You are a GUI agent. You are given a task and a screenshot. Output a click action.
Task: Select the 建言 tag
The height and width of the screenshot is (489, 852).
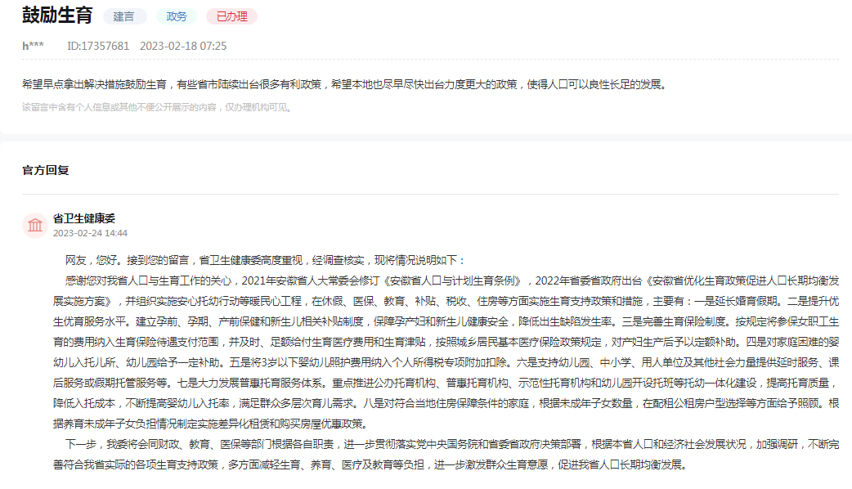click(124, 17)
